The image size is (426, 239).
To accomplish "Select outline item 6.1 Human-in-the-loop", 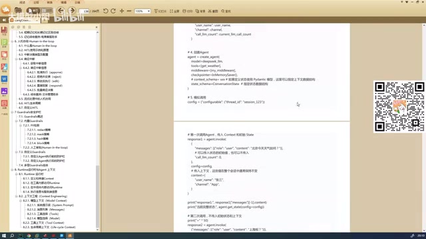I will click(x=38, y=46).
